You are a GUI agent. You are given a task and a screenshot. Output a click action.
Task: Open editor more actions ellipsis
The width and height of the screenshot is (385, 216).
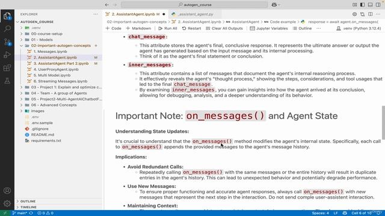(x=378, y=14)
